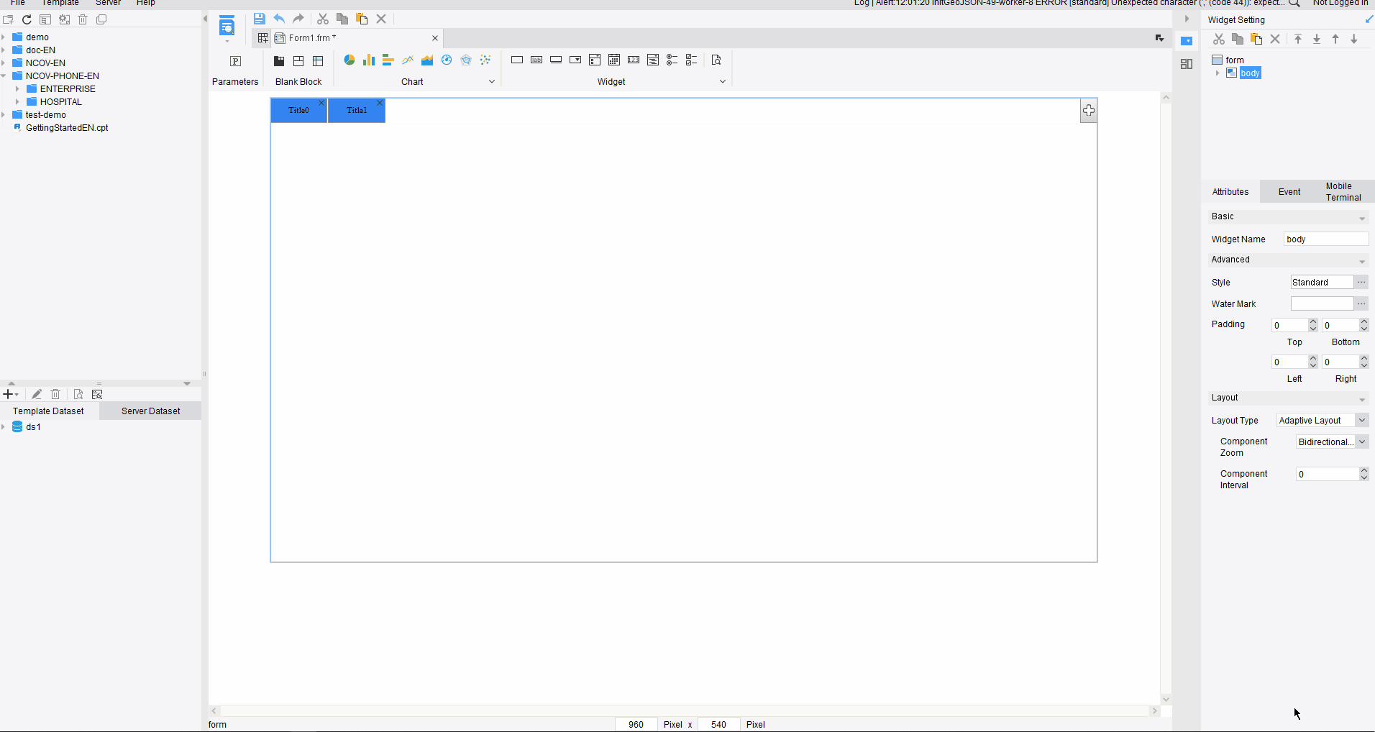Cut the selected widget in Widget Setting
The image size is (1375, 732).
click(1218, 39)
